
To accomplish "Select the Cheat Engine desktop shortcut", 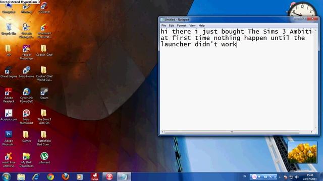I will tap(9, 72).
